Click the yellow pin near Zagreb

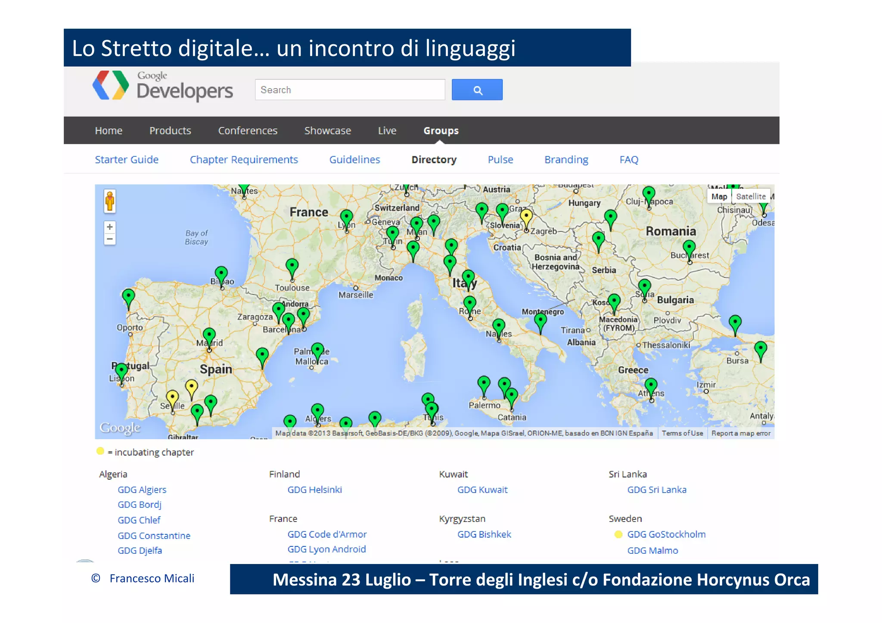(526, 216)
